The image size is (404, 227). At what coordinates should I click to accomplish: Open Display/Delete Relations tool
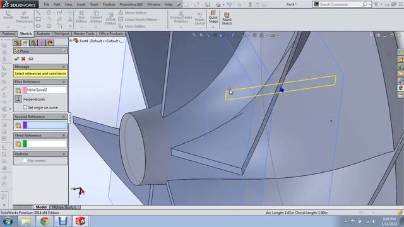[x=181, y=17]
